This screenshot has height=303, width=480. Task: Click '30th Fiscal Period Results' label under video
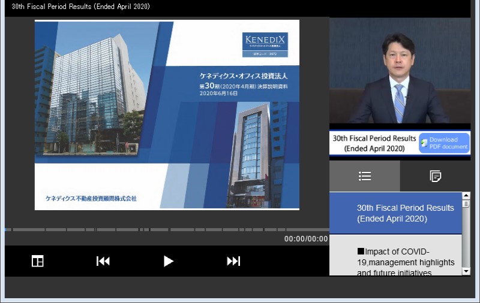374,143
